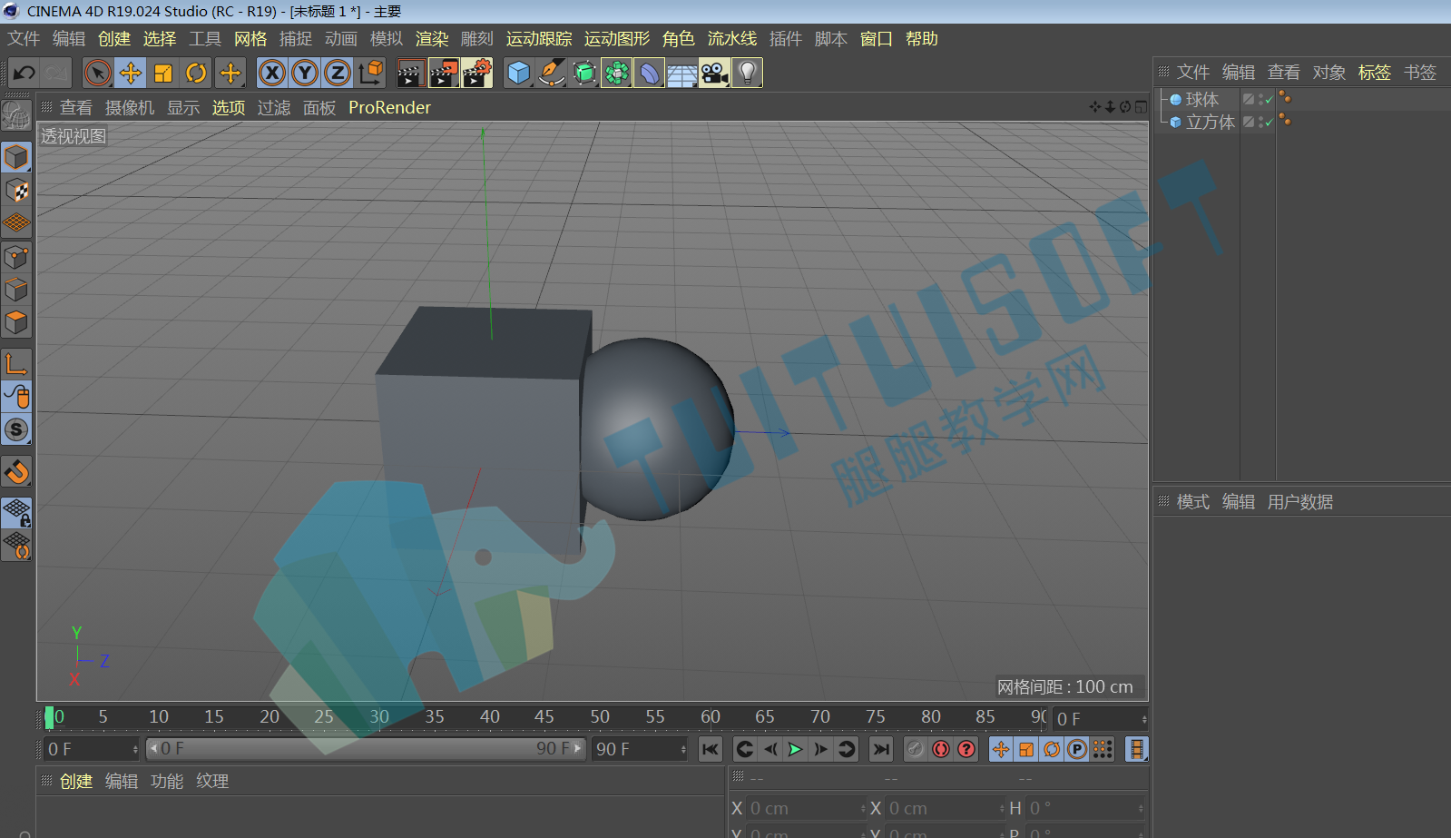Jump to end of timeline
Image resolution: width=1451 pixels, height=838 pixels.
click(880, 749)
